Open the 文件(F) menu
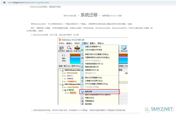Viewport: 176px width, 114px height. point(62,43)
